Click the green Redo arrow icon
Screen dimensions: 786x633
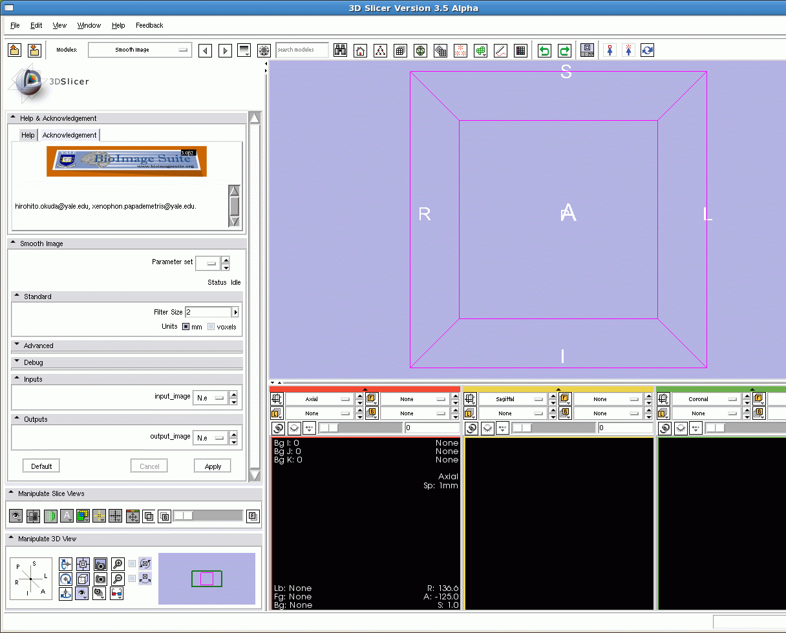coord(564,50)
